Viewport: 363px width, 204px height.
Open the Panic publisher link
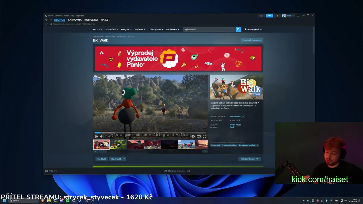pyautogui.click(x=232, y=127)
